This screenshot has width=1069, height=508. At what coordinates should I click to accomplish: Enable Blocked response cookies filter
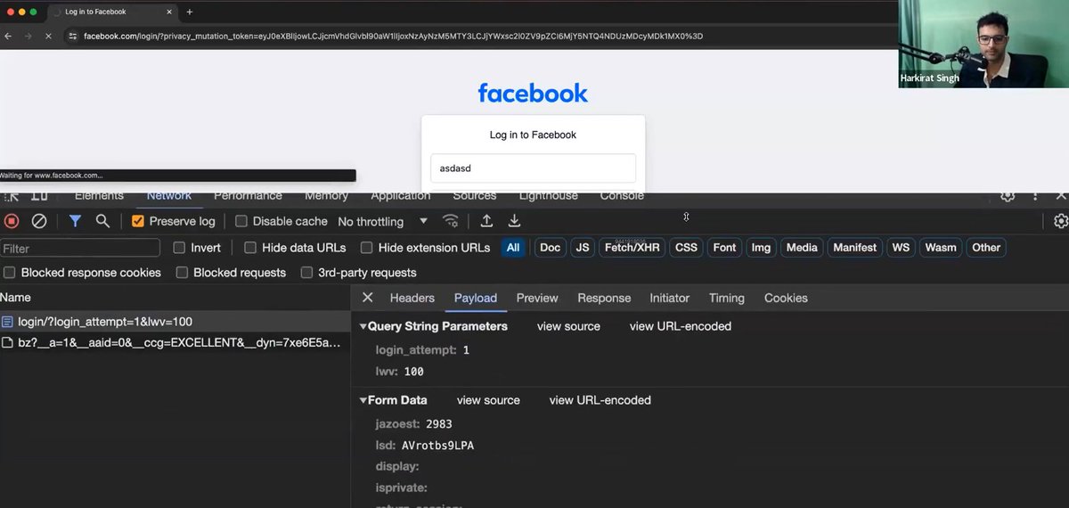pyautogui.click(x=10, y=273)
